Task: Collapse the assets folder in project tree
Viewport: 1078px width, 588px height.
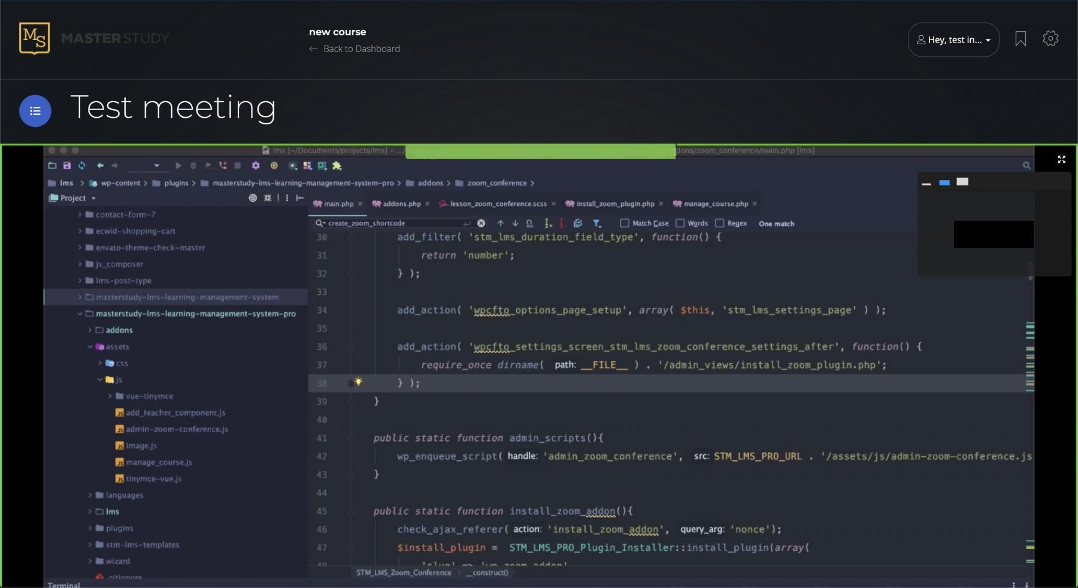Action: (x=90, y=346)
